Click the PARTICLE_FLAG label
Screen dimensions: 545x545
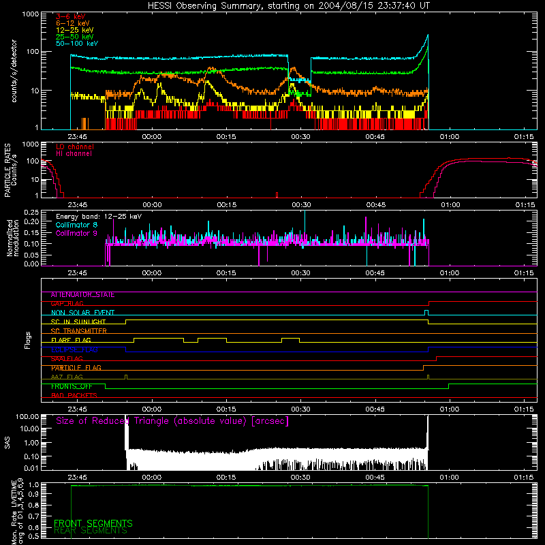click(x=76, y=368)
